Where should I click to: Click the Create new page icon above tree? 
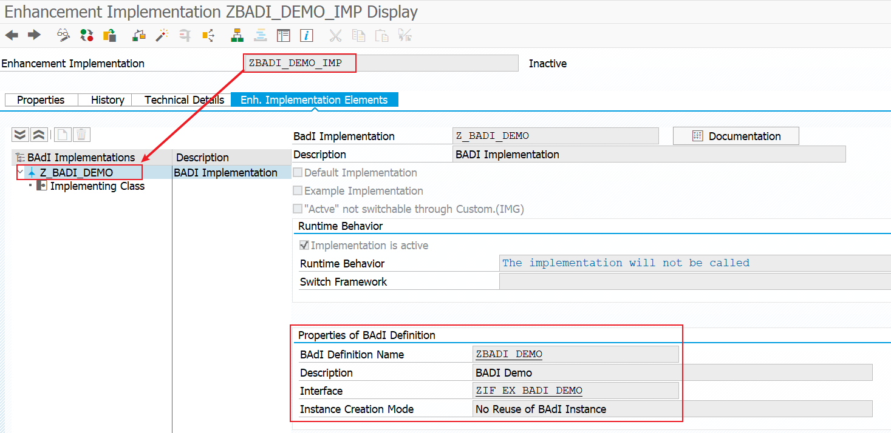pyautogui.click(x=63, y=135)
